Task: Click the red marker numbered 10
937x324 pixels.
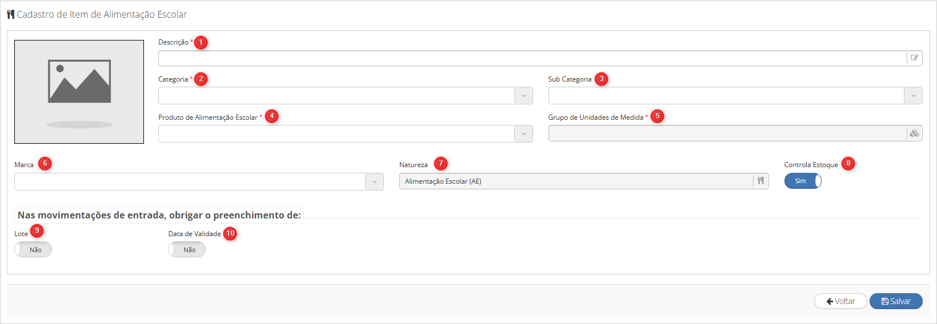Action: pos(230,233)
